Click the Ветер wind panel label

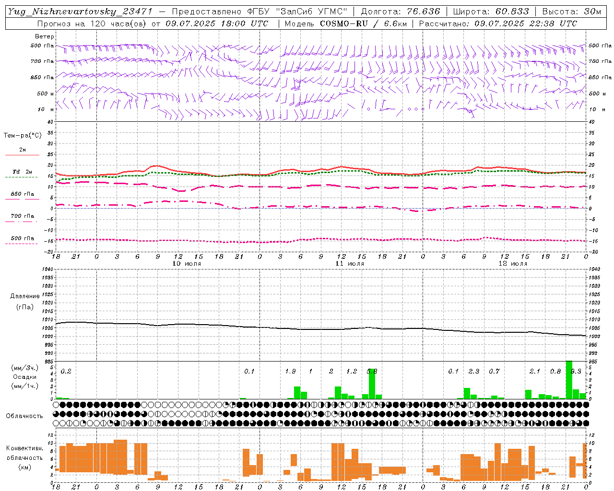[45, 36]
